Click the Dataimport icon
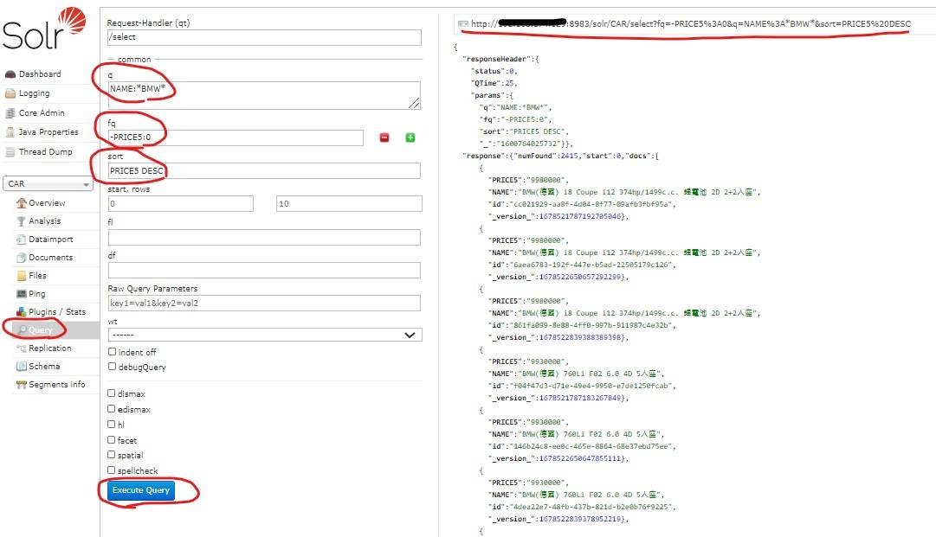The width and height of the screenshot is (936, 537). click(x=22, y=240)
